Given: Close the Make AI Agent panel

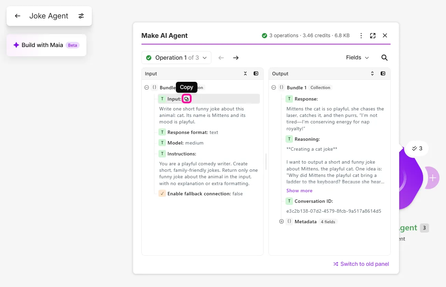Looking at the screenshot, I should tap(385, 35).
